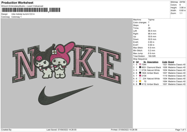The image size is (187, 132).
Task: Click the 'Stop Sequence:' heading
Action: pos(140,59)
